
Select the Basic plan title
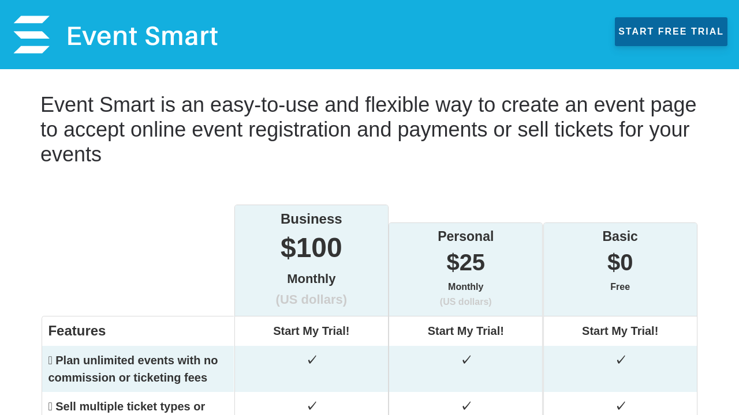(x=620, y=236)
